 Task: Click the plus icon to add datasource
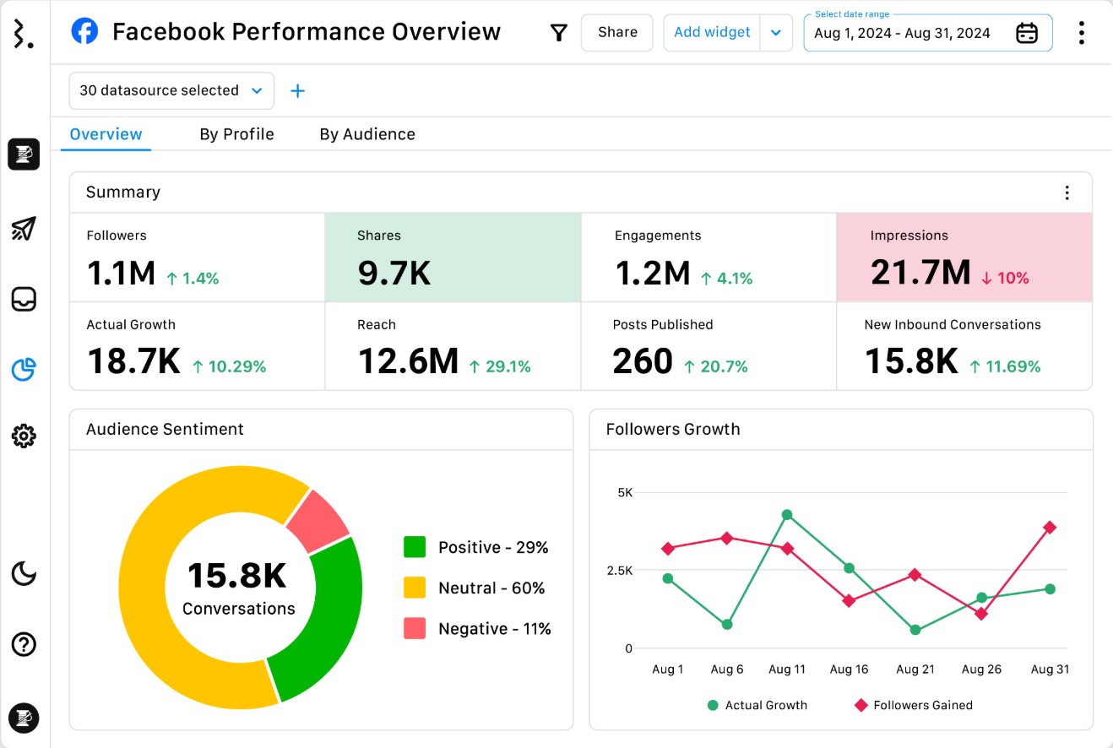pos(297,91)
